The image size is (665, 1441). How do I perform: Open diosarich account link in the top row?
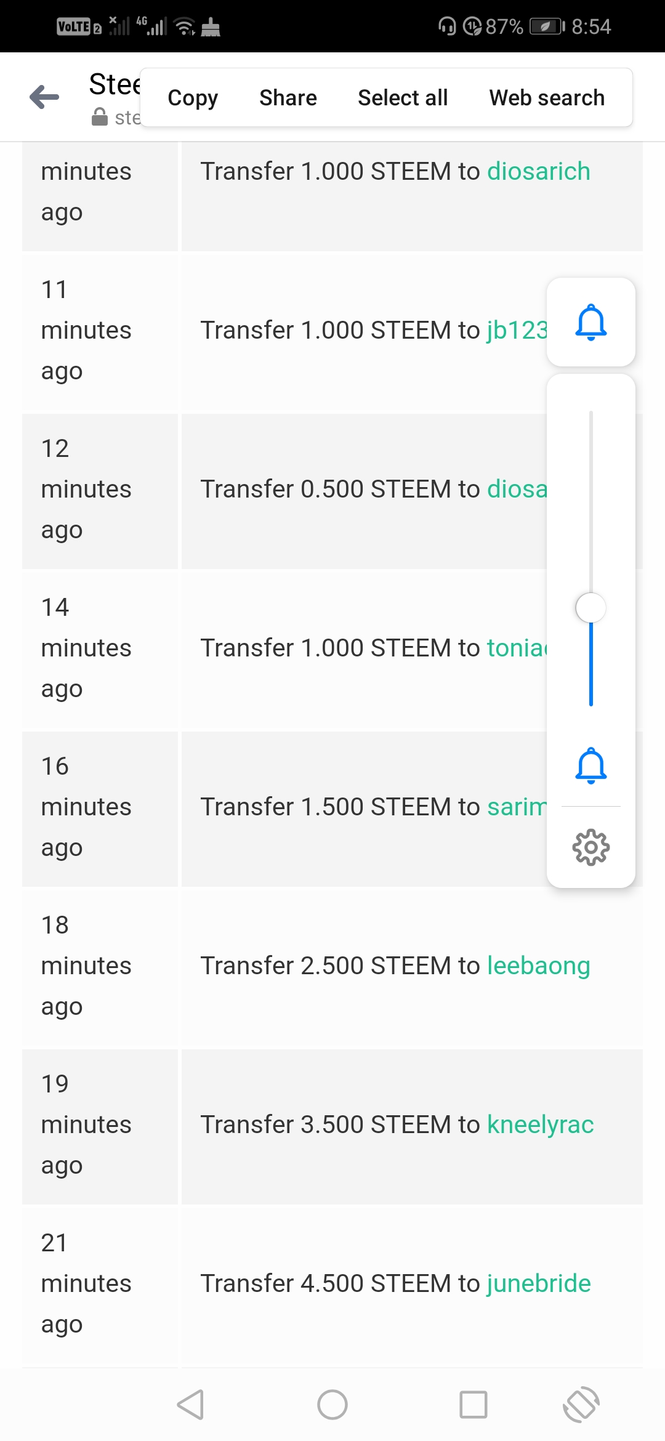pyautogui.click(x=538, y=171)
